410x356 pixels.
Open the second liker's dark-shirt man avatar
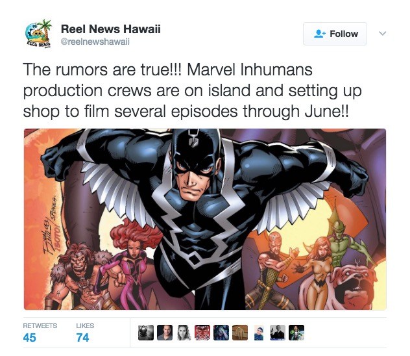click(165, 333)
